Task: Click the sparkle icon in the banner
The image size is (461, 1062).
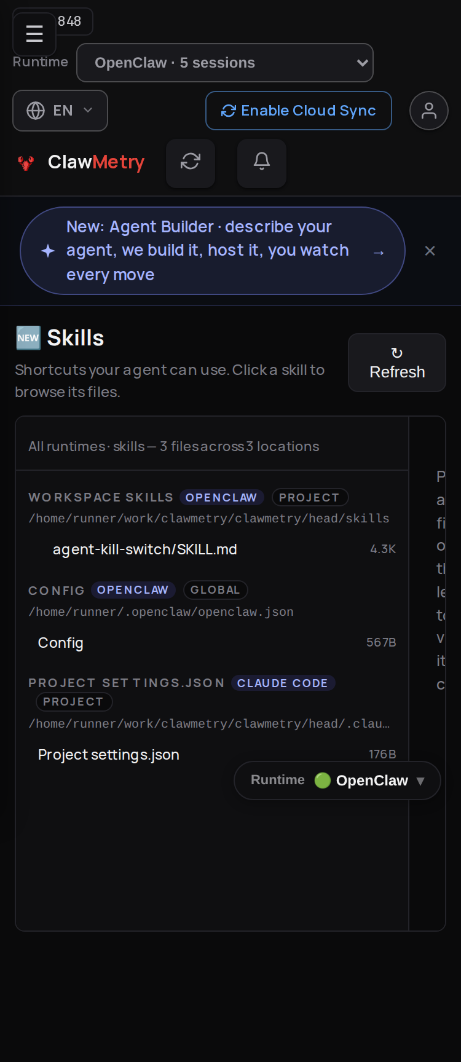Action: point(48,251)
